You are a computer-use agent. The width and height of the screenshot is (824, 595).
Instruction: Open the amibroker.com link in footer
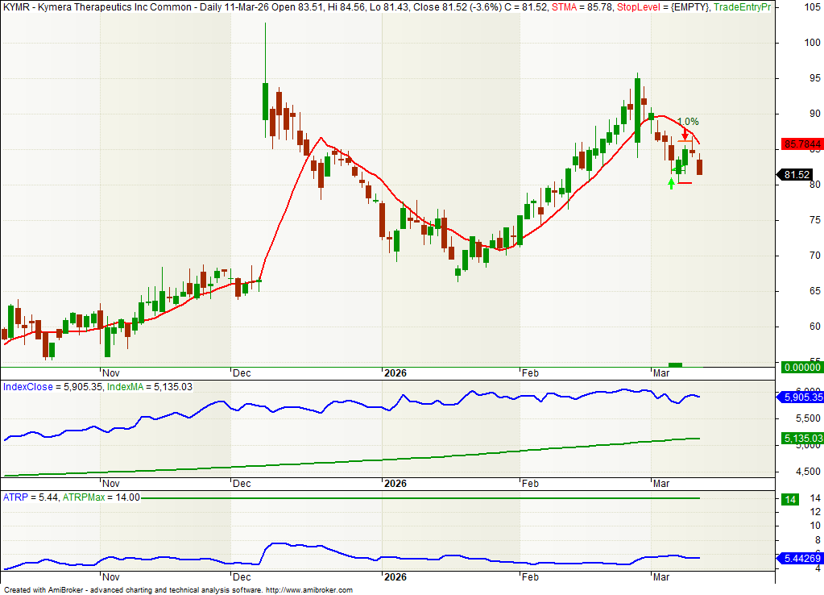pos(308,590)
